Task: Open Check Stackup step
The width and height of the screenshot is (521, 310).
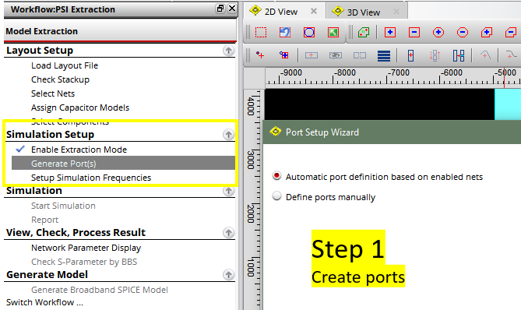Action: click(60, 79)
